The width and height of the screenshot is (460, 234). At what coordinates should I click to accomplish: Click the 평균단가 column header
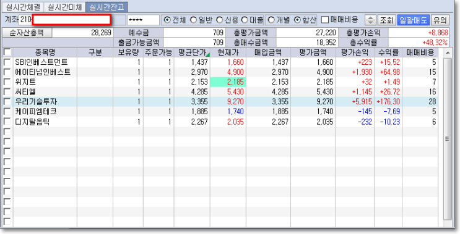click(x=192, y=52)
